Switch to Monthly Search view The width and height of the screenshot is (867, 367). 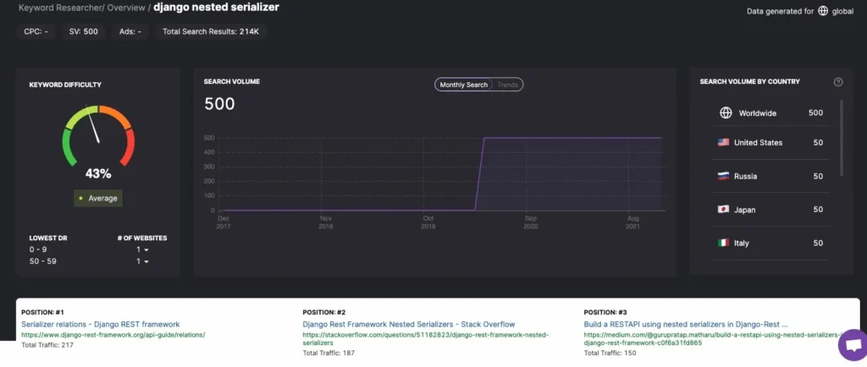pyautogui.click(x=463, y=85)
